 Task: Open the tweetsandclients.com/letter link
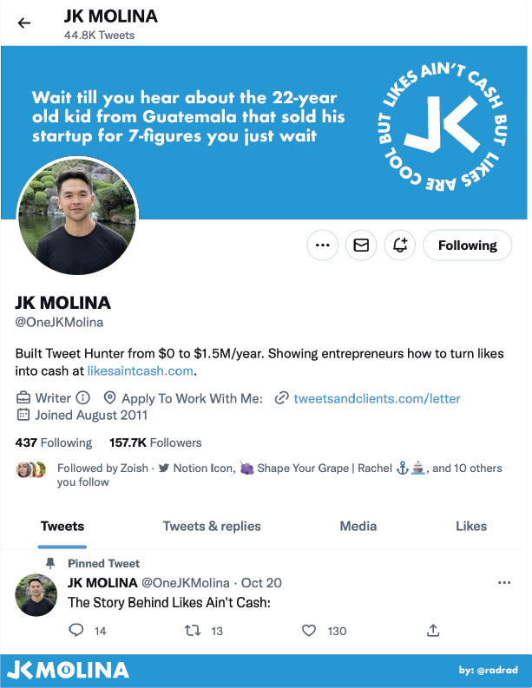click(x=377, y=398)
